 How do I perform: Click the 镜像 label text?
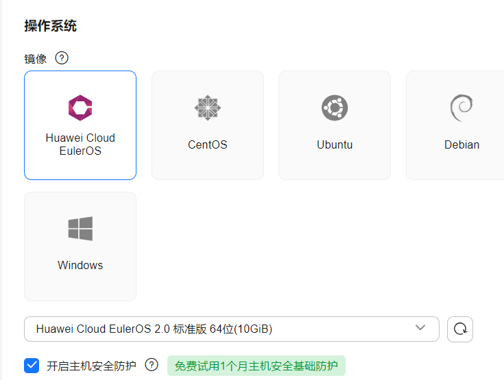36,59
